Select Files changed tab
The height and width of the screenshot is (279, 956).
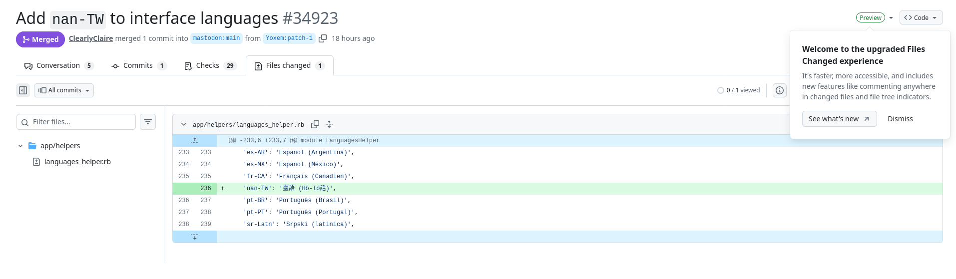(290, 65)
